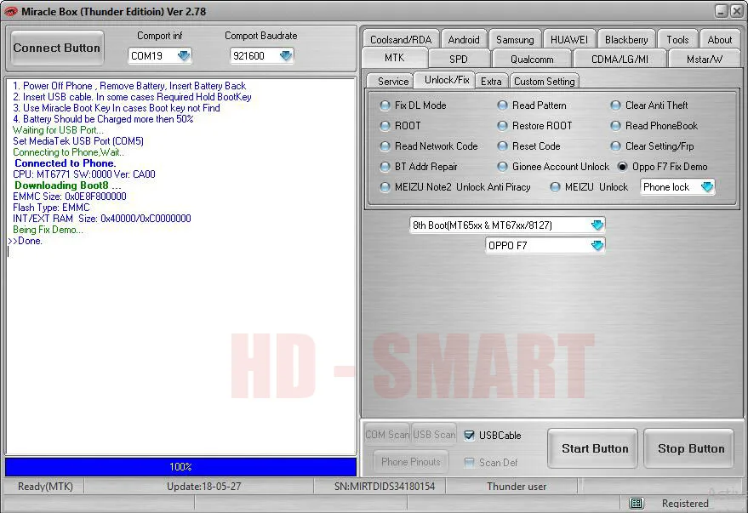The width and height of the screenshot is (748, 513).
Task: Click the 'Set MediaTek USB Port (COM5)' log line
Action: pyautogui.click(x=78, y=141)
